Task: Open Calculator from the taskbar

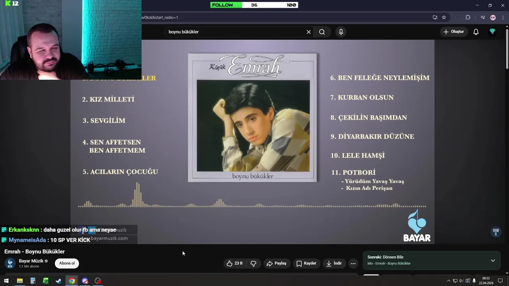Action: coord(33,281)
